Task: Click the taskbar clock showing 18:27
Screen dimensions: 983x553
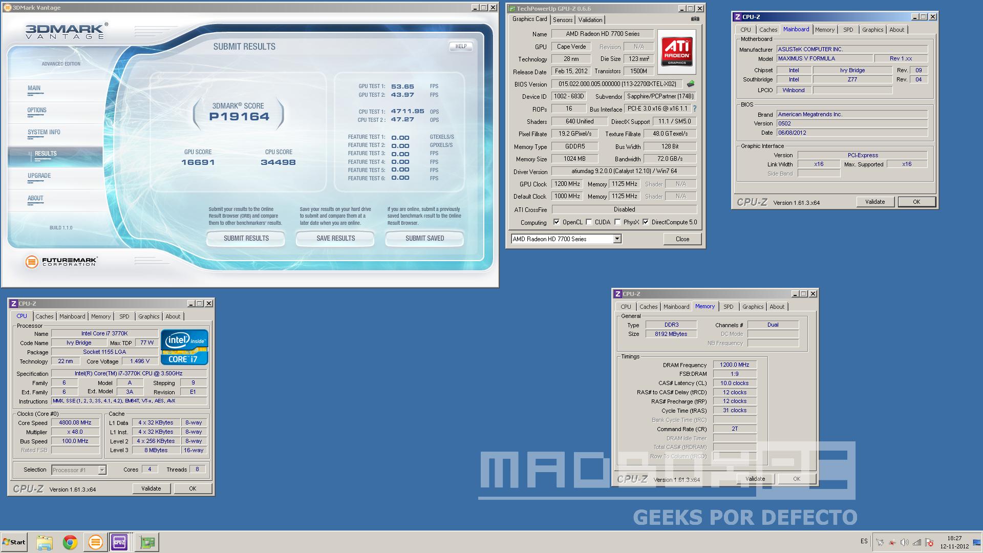Action: (954, 538)
